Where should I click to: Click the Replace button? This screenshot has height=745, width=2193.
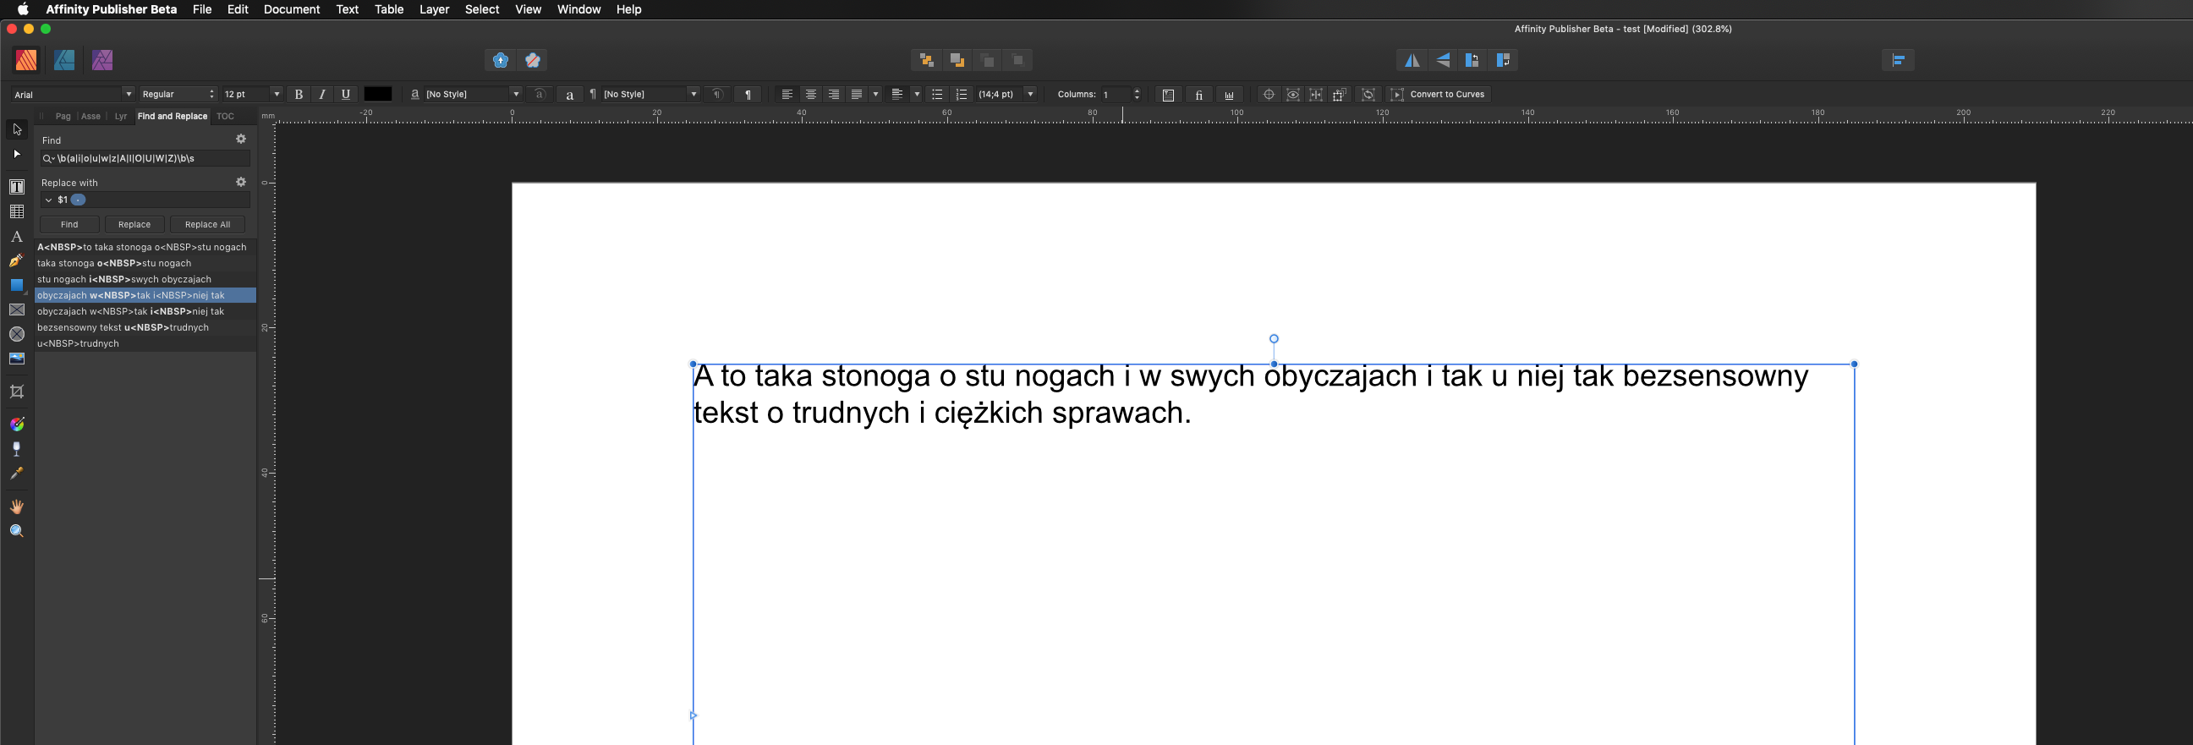(134, 225)
